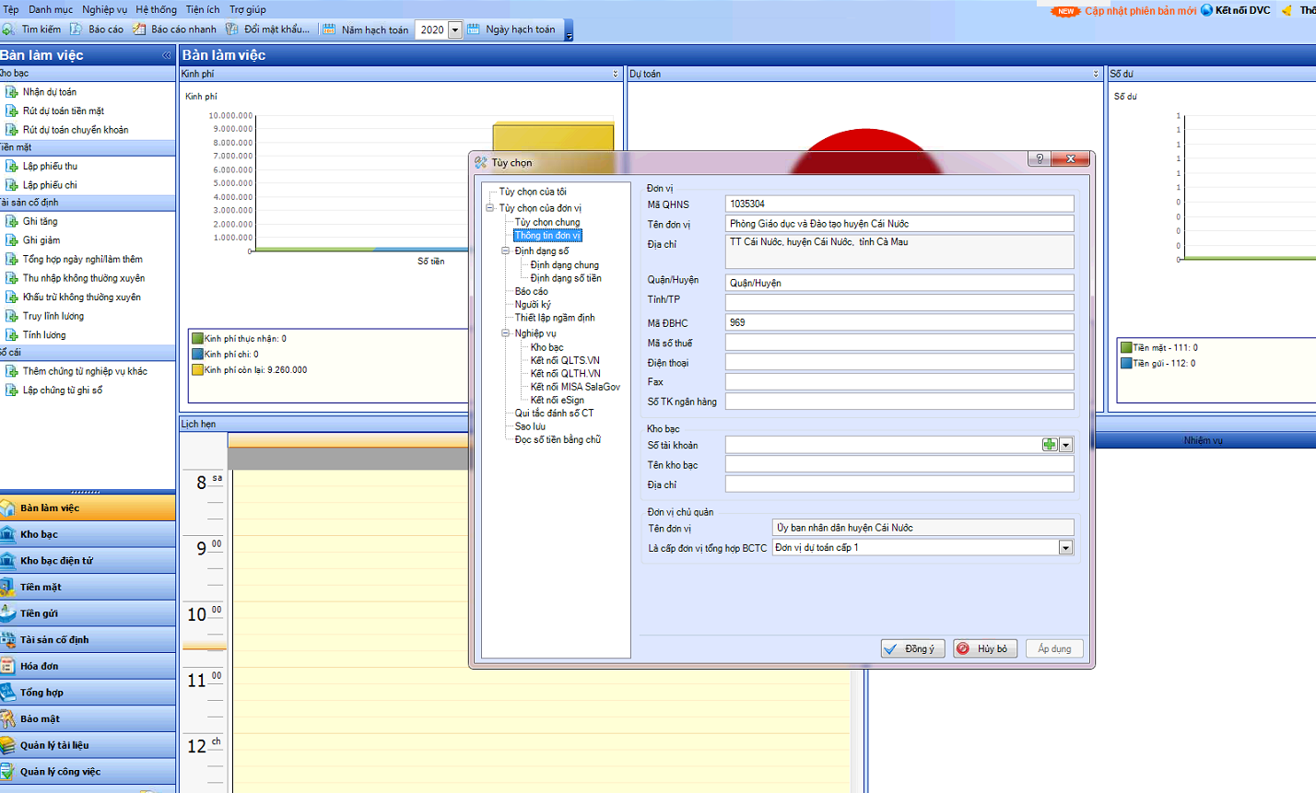Click the Mã số thuế input field
The width and height of the screenshot is (1316, 793).
click(899, 343)
